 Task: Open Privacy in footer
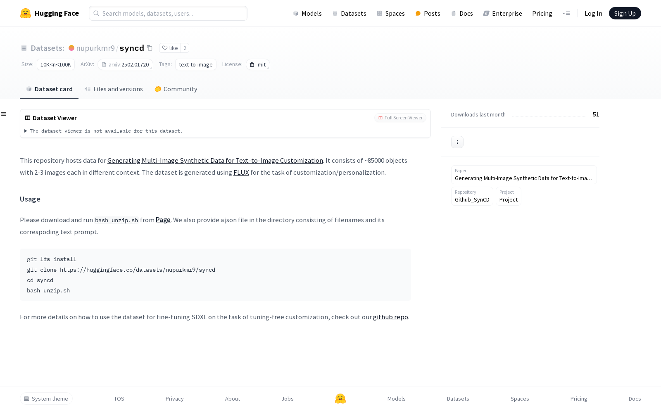(x=175, y=399)
